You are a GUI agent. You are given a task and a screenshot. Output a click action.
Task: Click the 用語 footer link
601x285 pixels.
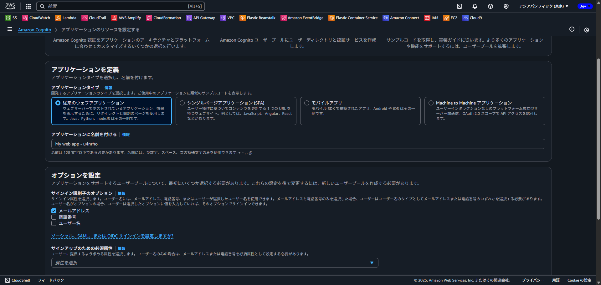[556, 280]
